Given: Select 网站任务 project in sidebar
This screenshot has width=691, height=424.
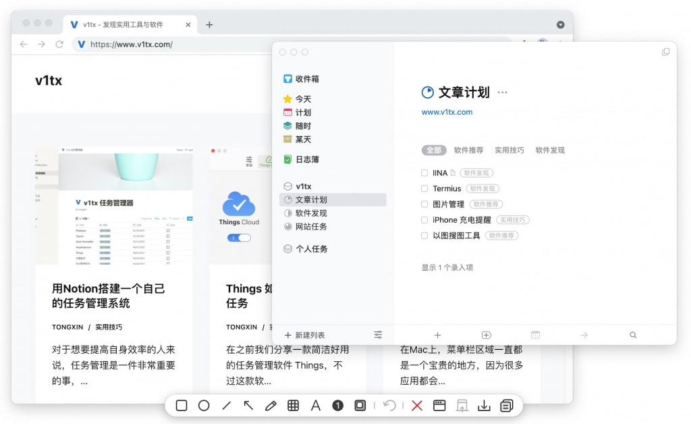Looking at the screenshot, I should [305, 227].
